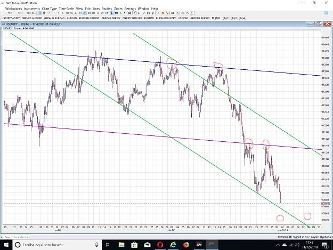Open Microsoft Store from the taskbar
The image size is (333, 250).
tap(134, 245)
